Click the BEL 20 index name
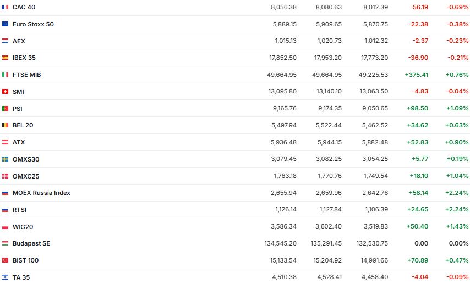470x284 pixels. coord(23,125)
